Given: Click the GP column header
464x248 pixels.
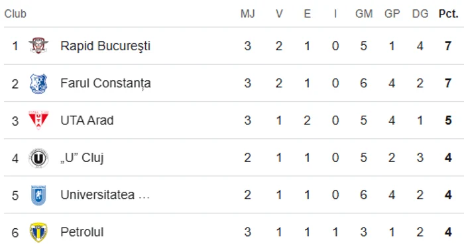Looking at the screenshot, I should pos(392,14).
